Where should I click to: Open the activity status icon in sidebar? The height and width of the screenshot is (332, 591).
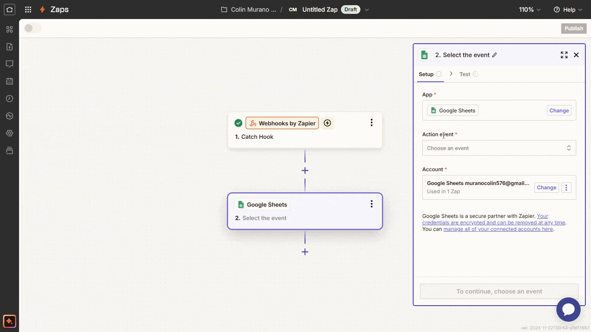[x=10, y=116]
